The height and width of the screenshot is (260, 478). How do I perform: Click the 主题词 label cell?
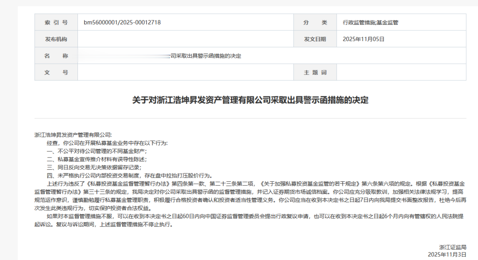pyautogui.click(x=315, y=73)
